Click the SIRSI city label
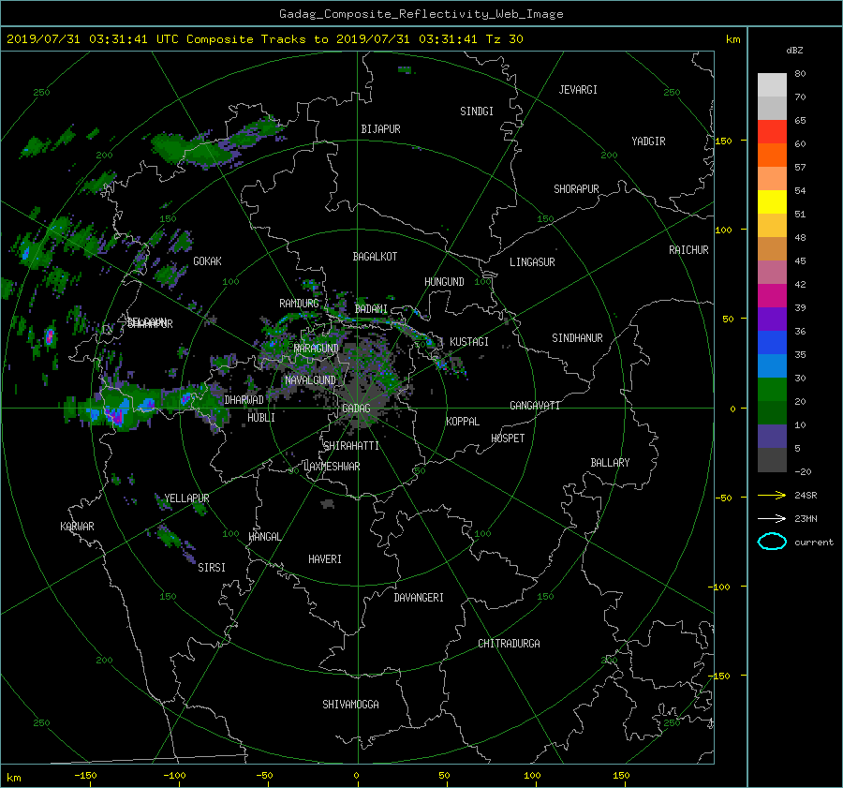The width and height of the screenshot is (843, 788). (x=212, y=568)
